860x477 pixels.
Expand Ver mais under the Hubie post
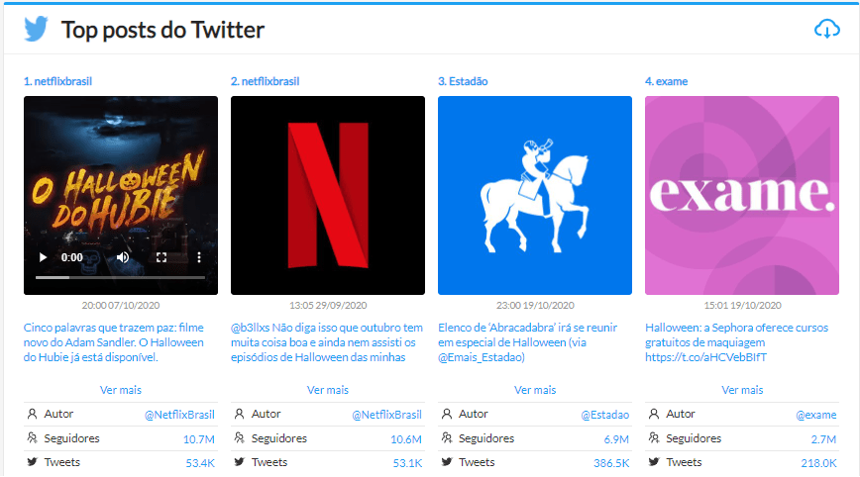tap(120, 390)
